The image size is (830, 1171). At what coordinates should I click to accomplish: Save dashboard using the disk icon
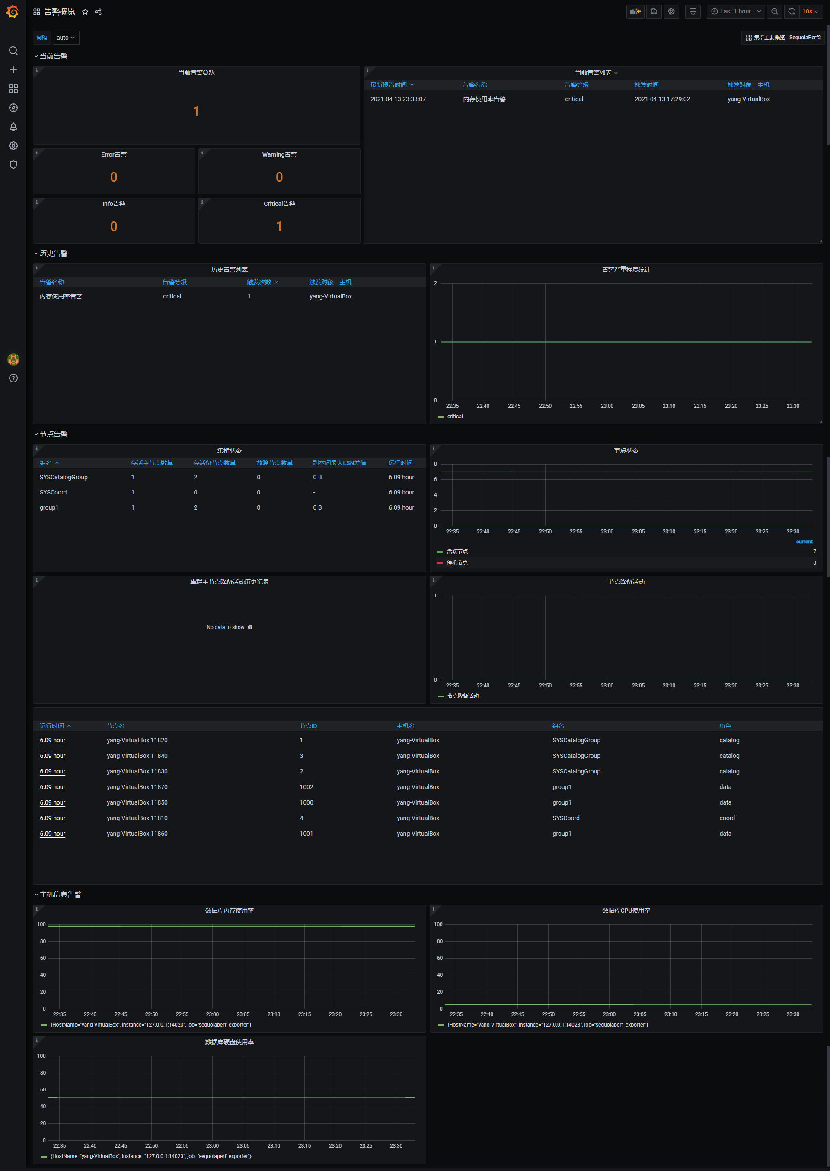tap(654, 11)
